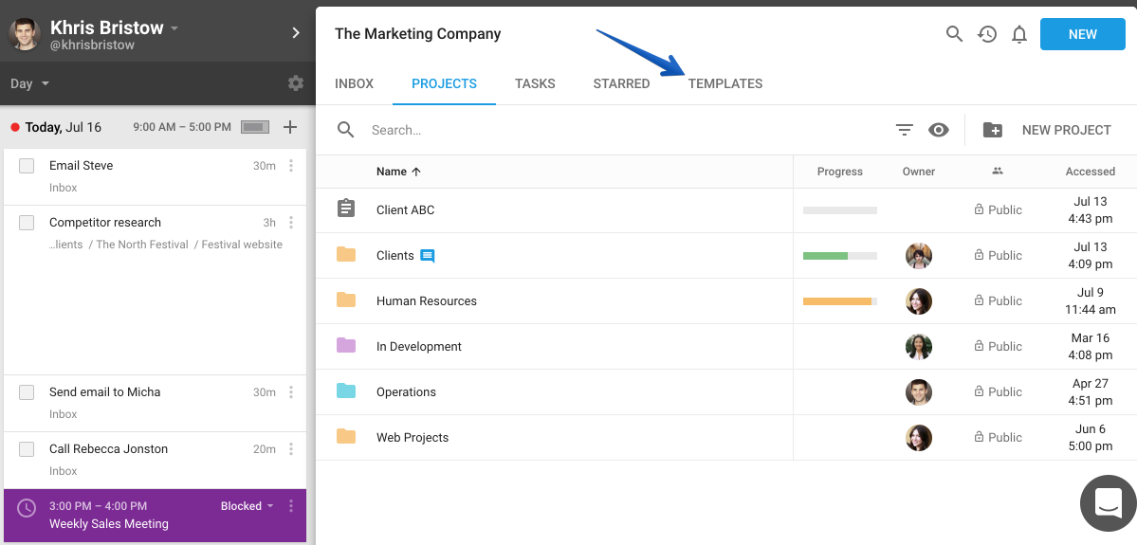Check off Email Steve task
The height and width of the screenshot is (545, 1137).
[x=27, y=166]
